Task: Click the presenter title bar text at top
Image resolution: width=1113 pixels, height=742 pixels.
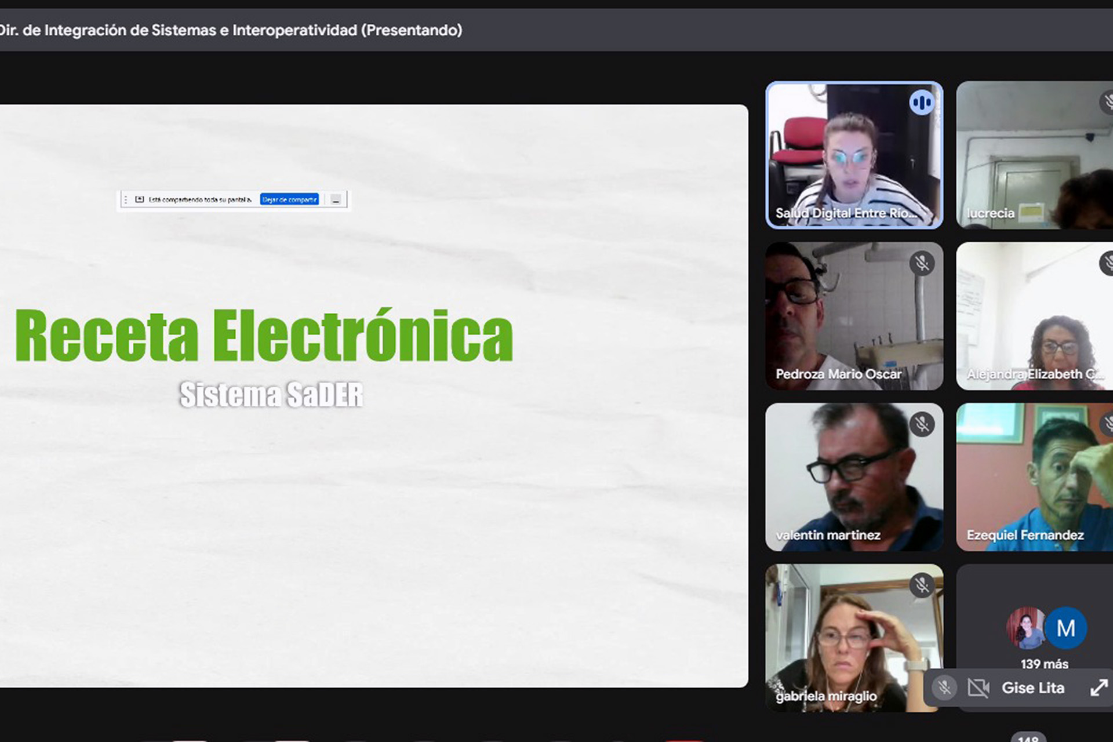Action: point(231,30)
